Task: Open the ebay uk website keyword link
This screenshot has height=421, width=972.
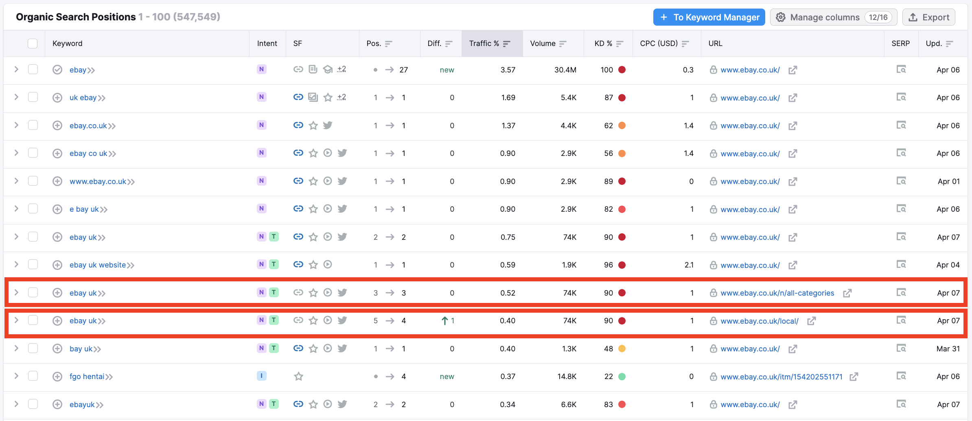Action: point(98,265)
